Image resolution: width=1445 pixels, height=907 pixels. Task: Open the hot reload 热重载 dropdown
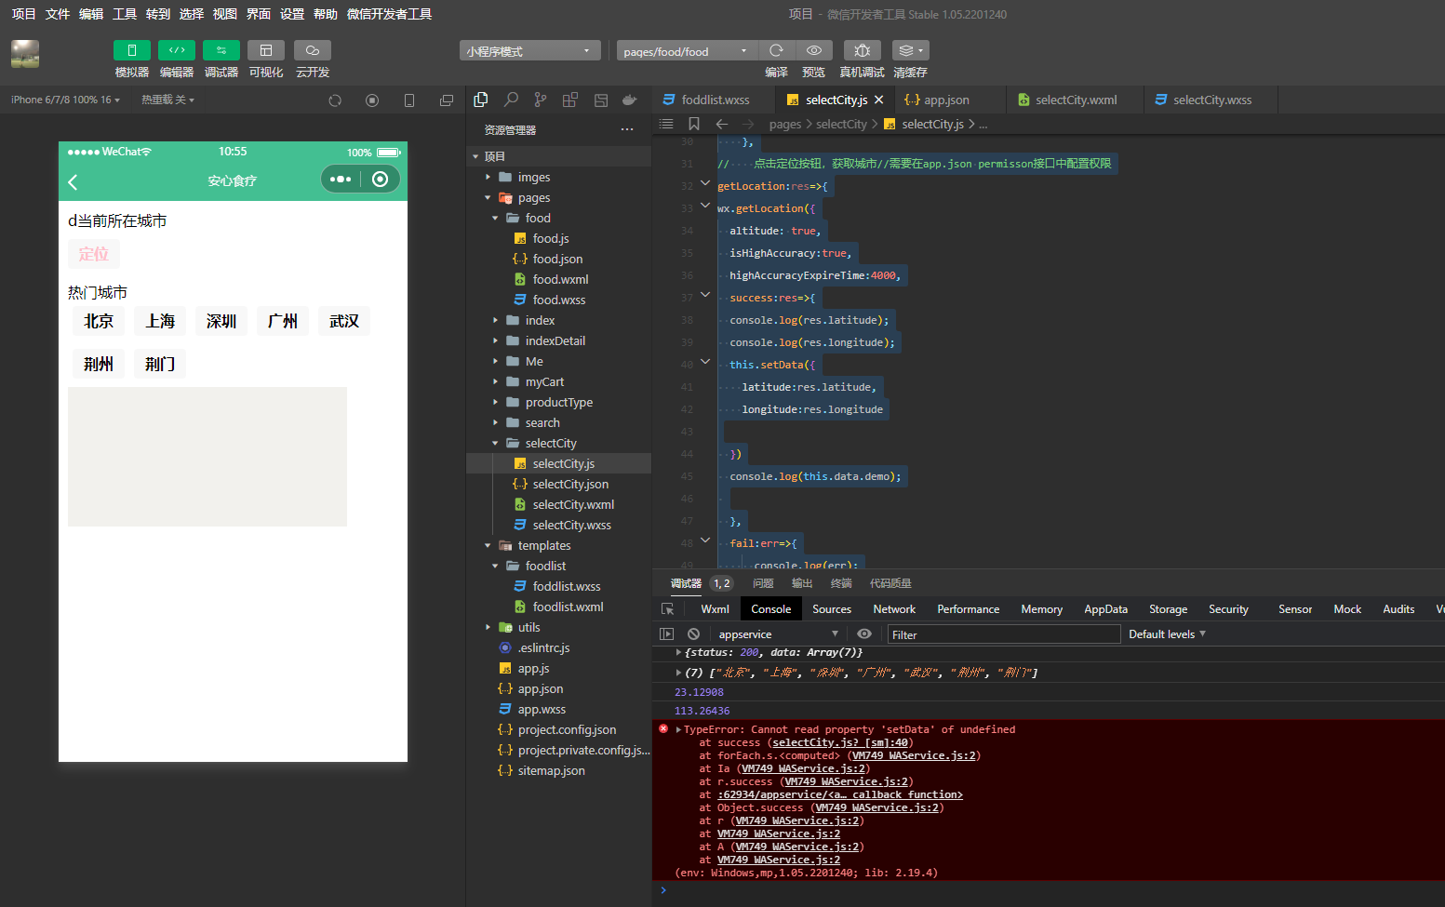point(167,100)
